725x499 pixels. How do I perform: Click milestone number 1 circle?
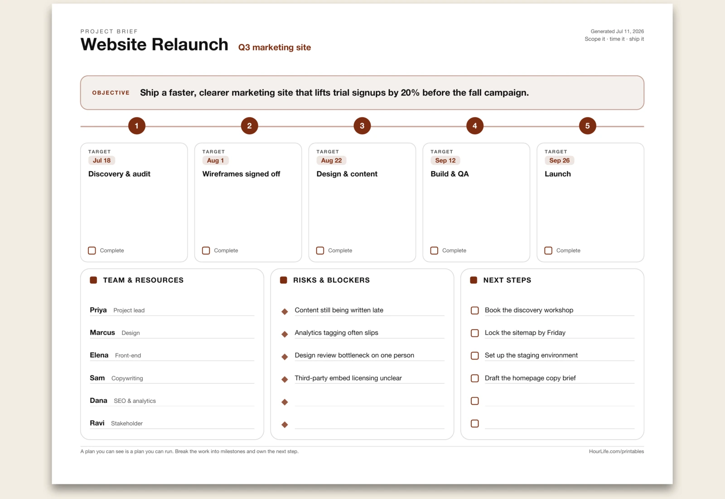coord(137,126)
